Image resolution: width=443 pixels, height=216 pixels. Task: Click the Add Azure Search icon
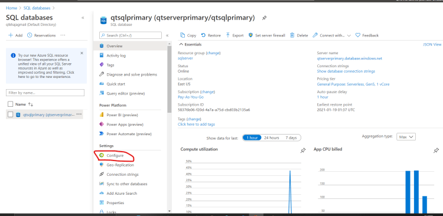[x=102, y=193]
